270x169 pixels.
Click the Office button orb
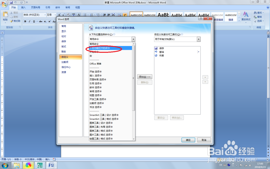[4, 4]
